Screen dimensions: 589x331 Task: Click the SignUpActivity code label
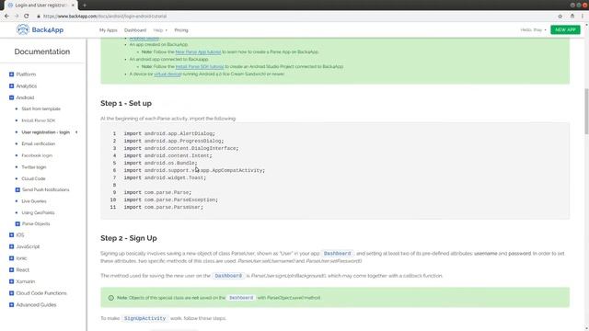pos(145,318)
